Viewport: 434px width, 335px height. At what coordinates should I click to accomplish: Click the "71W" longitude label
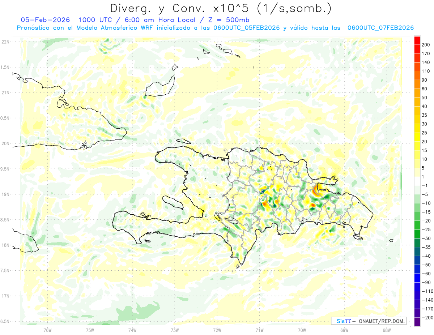click(259, 330)
